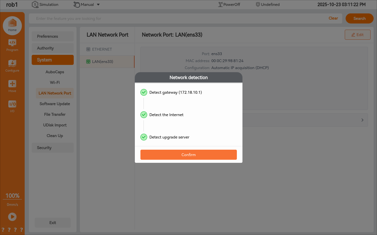Expand the collapsed row chevron arrow

[362, 120]
